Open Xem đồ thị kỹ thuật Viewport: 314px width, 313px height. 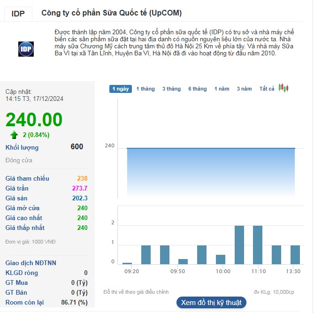[211, 303]
